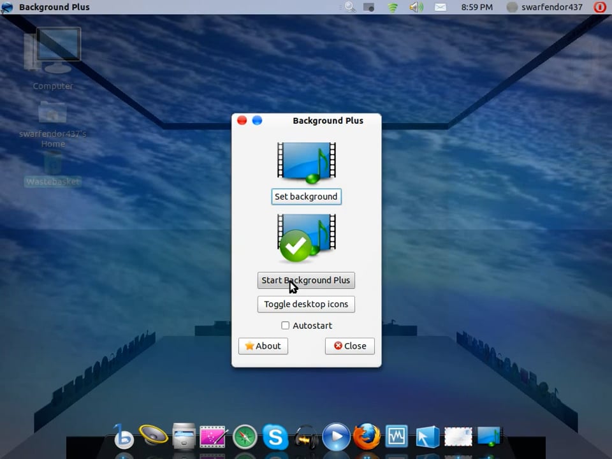Open the About dialog
The image size is (612, 459).
(263, 346)
